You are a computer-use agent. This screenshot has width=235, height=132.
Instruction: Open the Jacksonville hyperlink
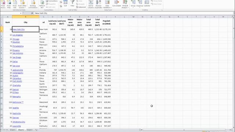click(x=18, y=70)
